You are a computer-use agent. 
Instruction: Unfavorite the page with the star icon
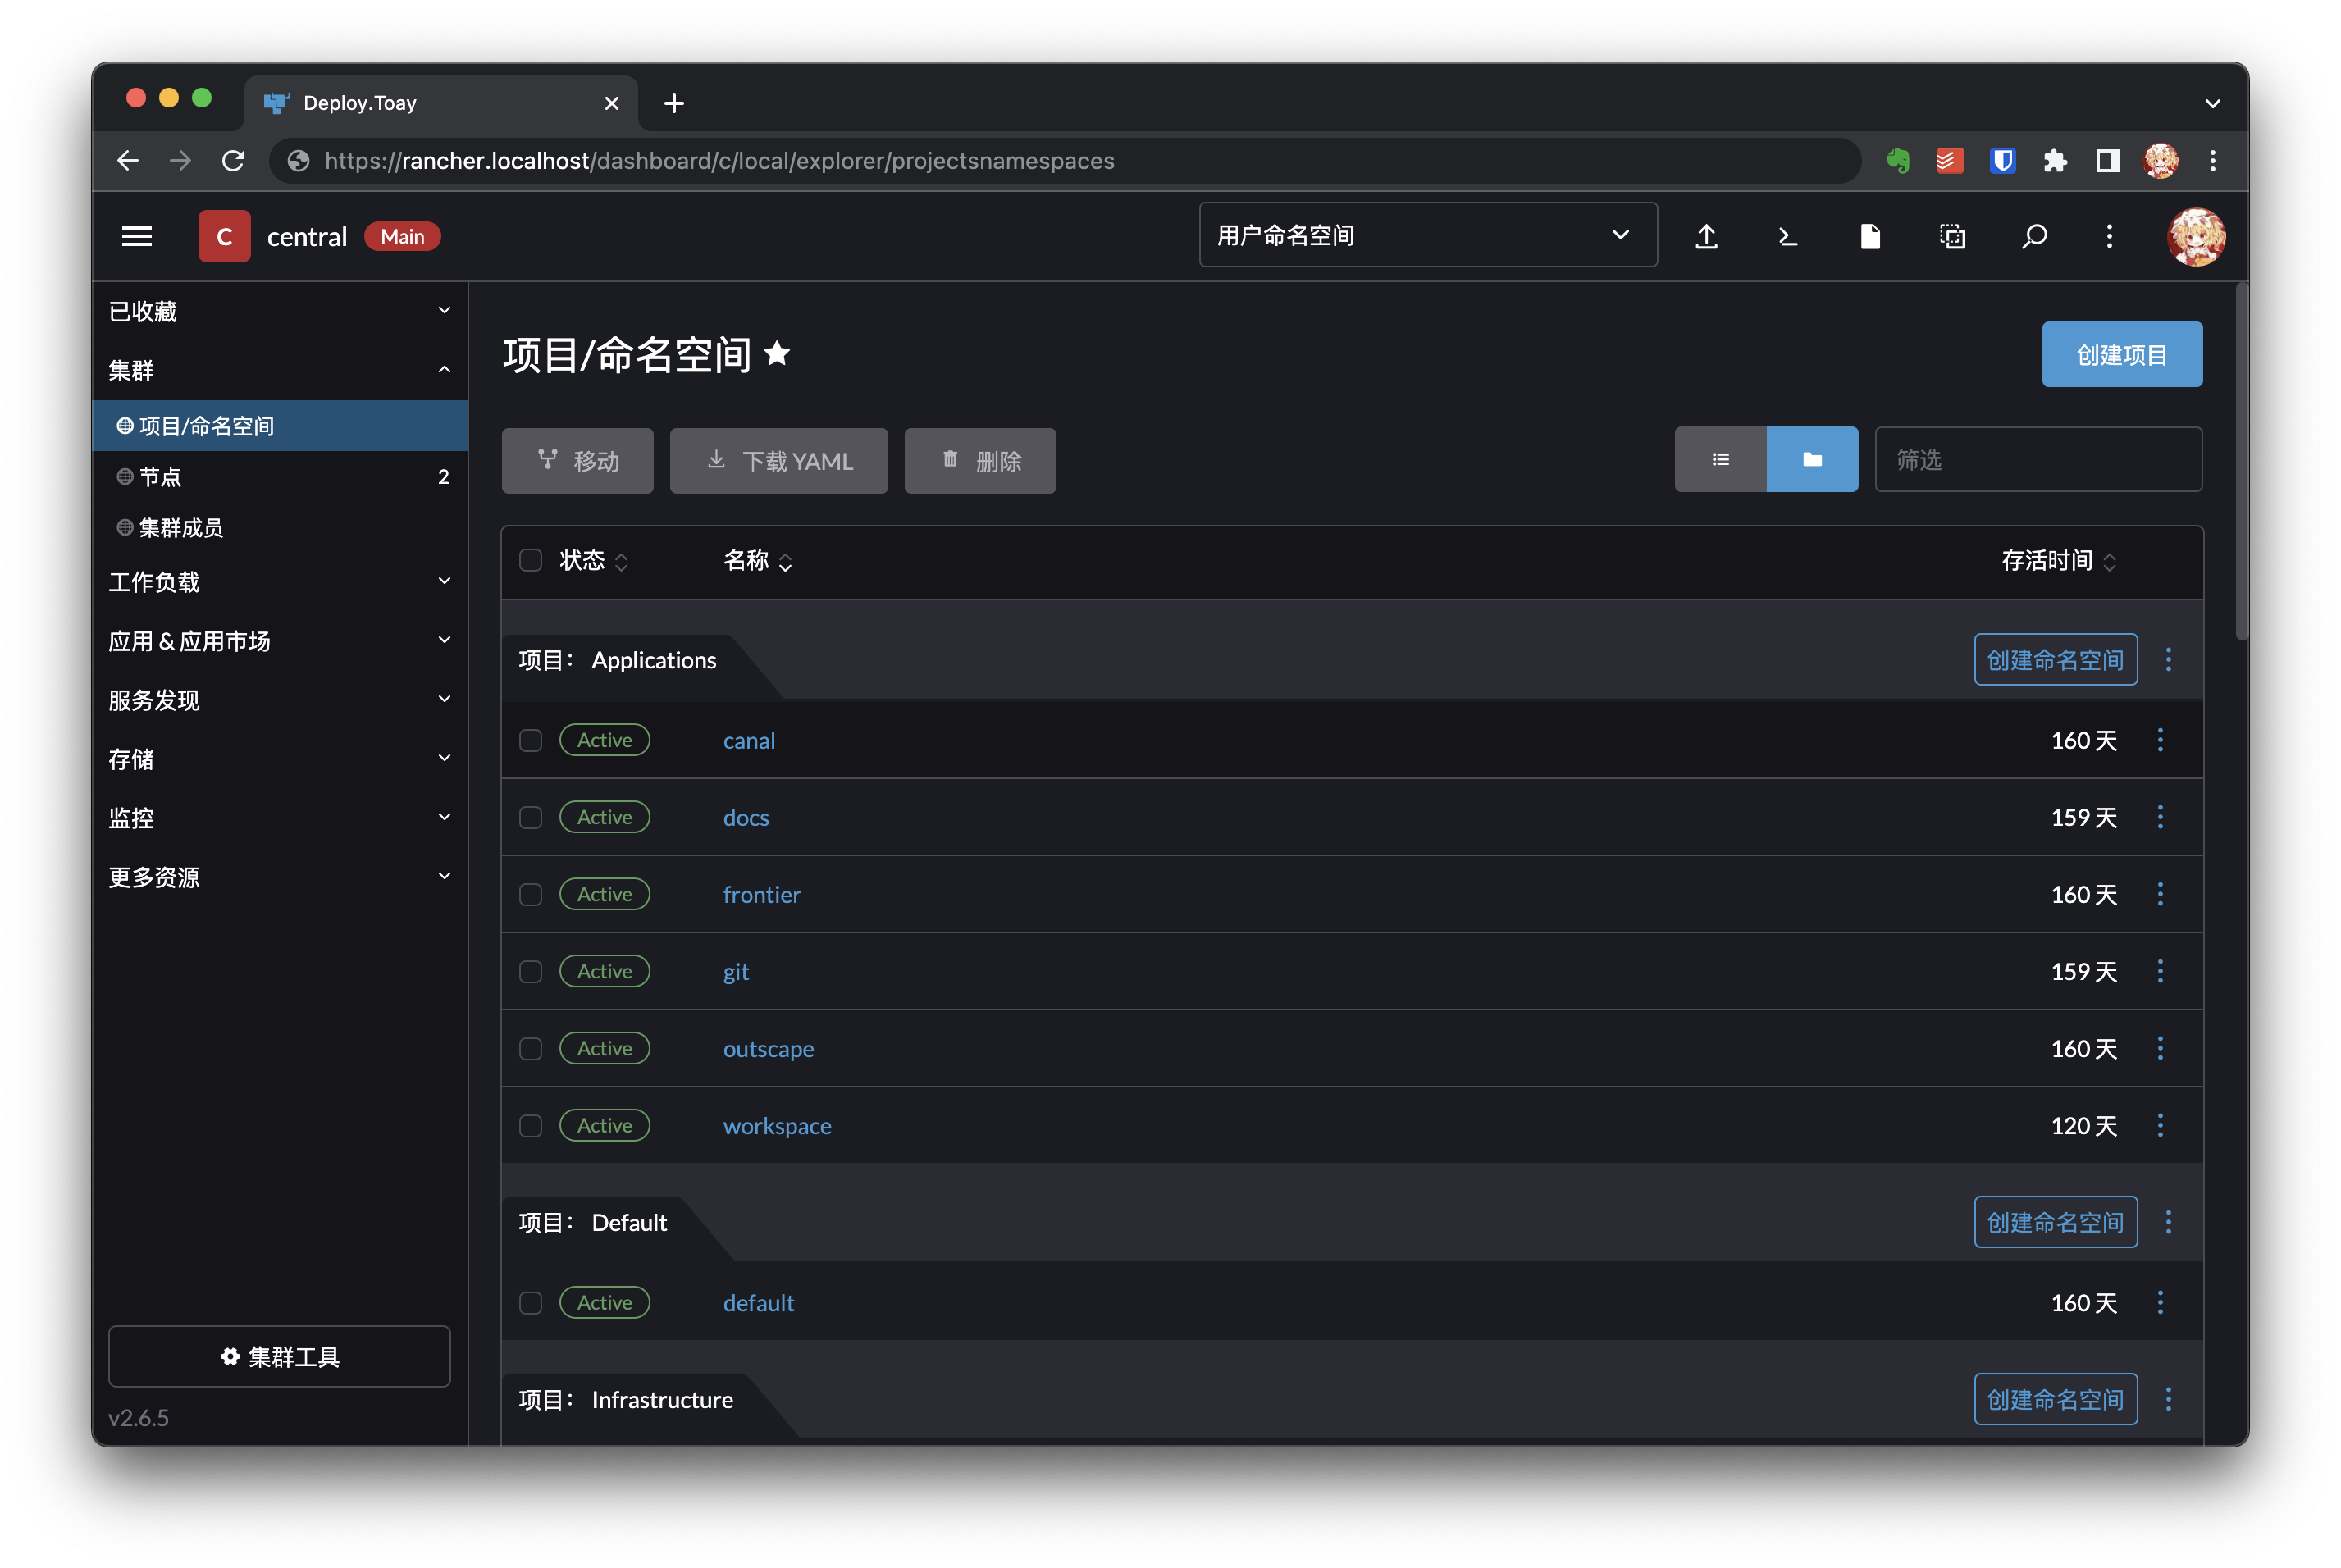tap(777, 354)
